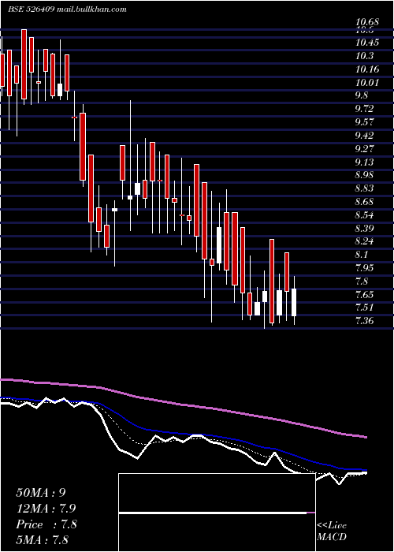
Task: Click the 12MA : 7.9 readout
Action: (x=46, y=509)
